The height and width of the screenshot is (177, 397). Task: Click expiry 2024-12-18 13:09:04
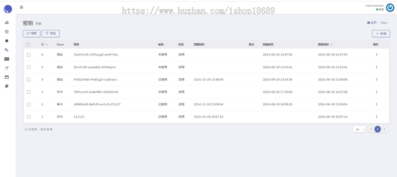208,104
